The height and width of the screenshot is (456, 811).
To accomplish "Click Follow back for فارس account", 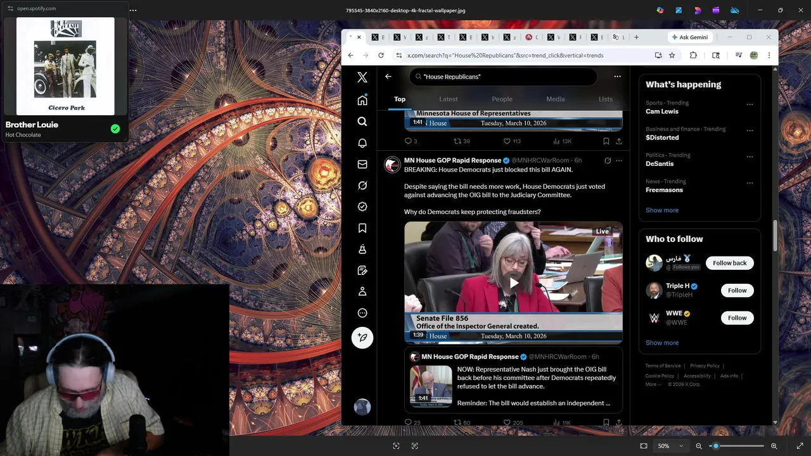I will [730, 263].
